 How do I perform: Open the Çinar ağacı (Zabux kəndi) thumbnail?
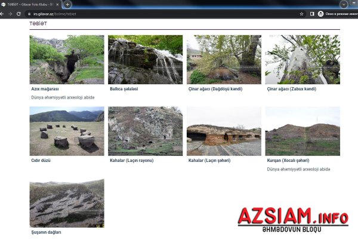point(303,60)
